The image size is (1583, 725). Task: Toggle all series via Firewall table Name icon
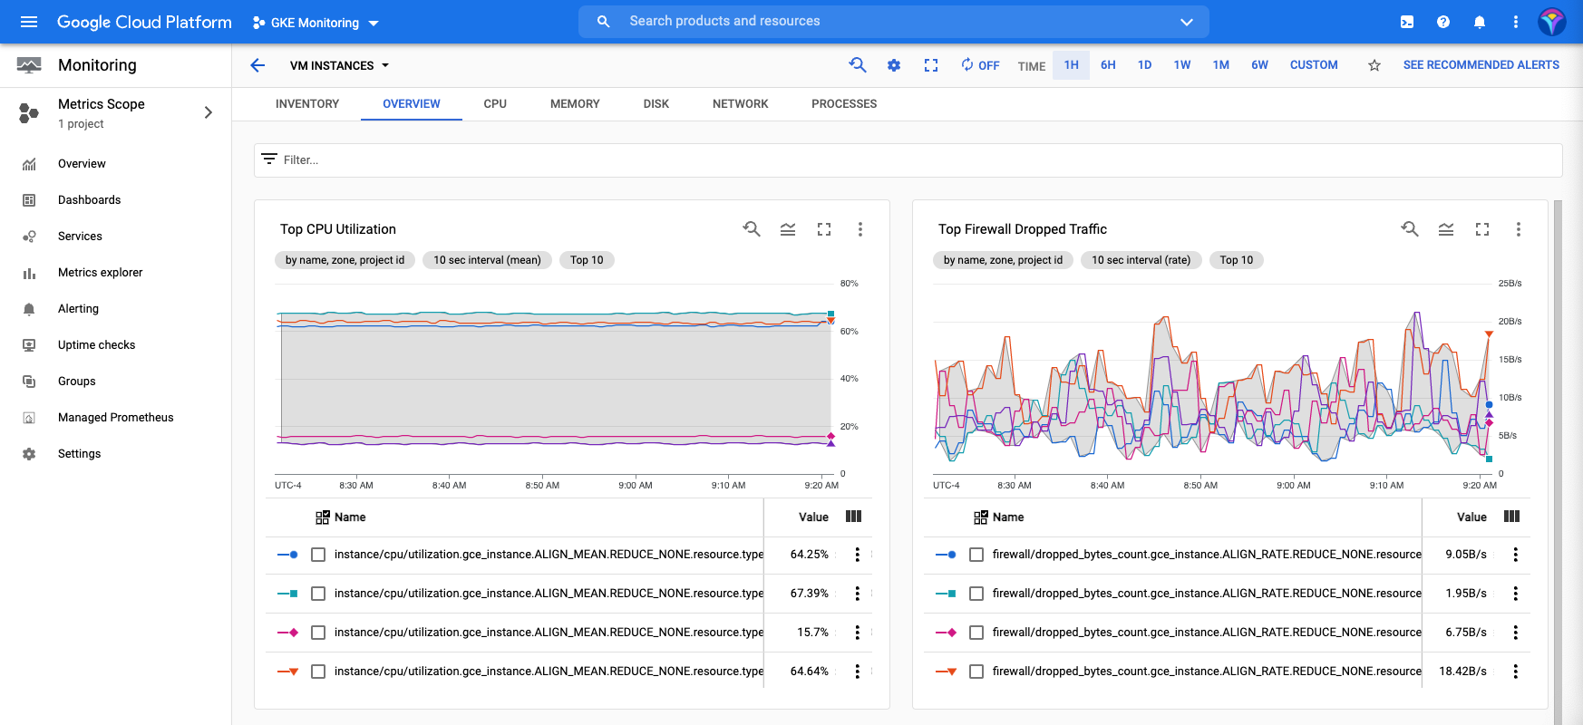[981, 517]
